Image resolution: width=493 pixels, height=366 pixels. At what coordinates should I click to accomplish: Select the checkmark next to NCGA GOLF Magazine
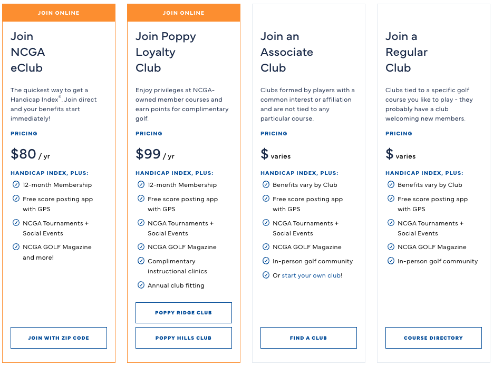[15, 246]
